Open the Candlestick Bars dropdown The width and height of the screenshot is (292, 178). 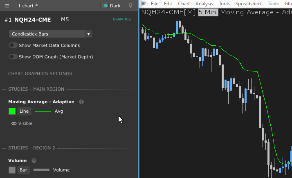51,34
